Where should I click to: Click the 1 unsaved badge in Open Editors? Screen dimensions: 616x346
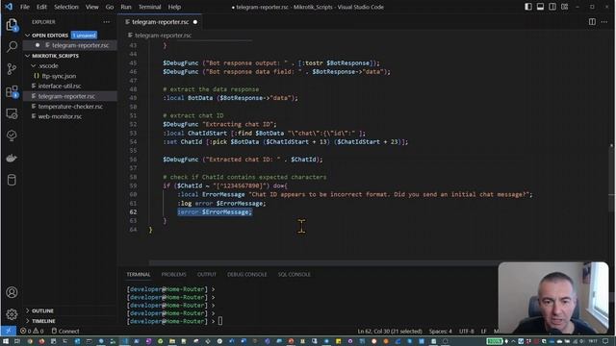click(x=84, y=36)
